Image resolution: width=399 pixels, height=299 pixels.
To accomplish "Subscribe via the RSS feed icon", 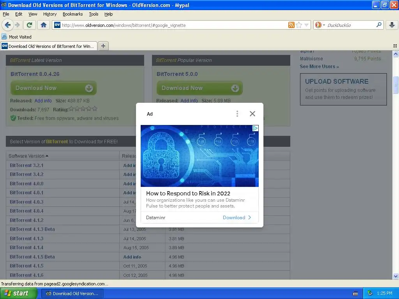I will (x=291, y=25).
